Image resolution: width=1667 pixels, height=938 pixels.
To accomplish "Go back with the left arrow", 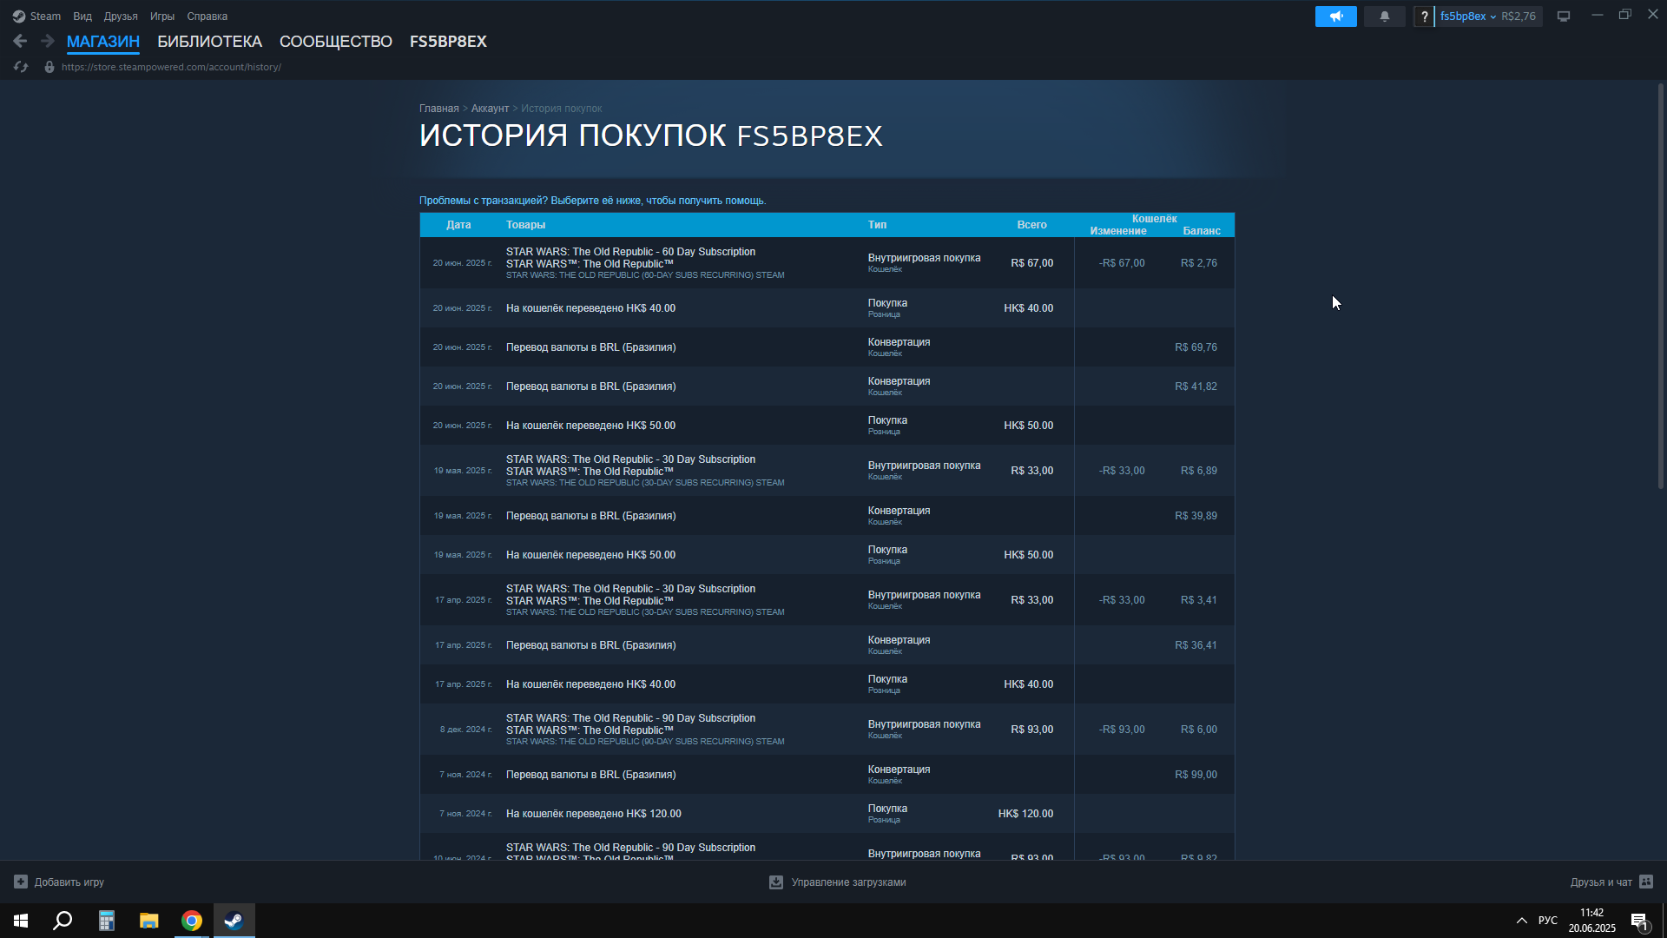I will pos(20,41).
